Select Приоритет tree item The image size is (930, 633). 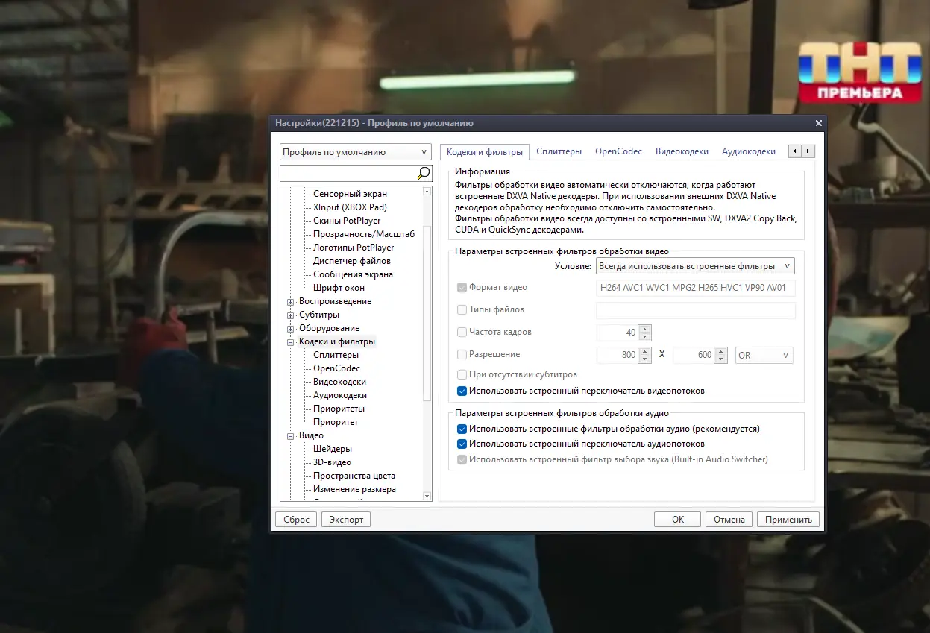336,422
